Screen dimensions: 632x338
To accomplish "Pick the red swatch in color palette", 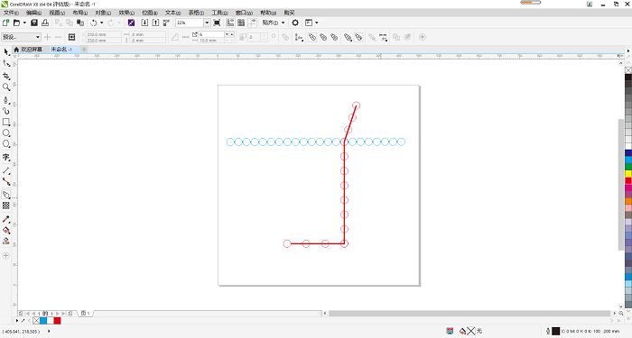I will [628, 180].
